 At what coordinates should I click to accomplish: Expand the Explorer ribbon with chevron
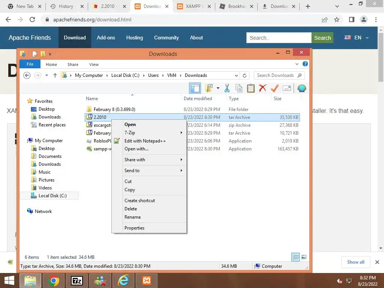tap(297, 64)
